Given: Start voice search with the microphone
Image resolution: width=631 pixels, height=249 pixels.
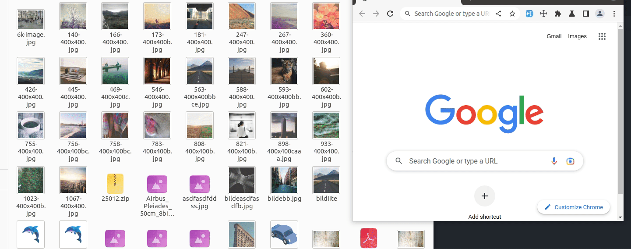Looking at the screenshot, I should [554, 161].
